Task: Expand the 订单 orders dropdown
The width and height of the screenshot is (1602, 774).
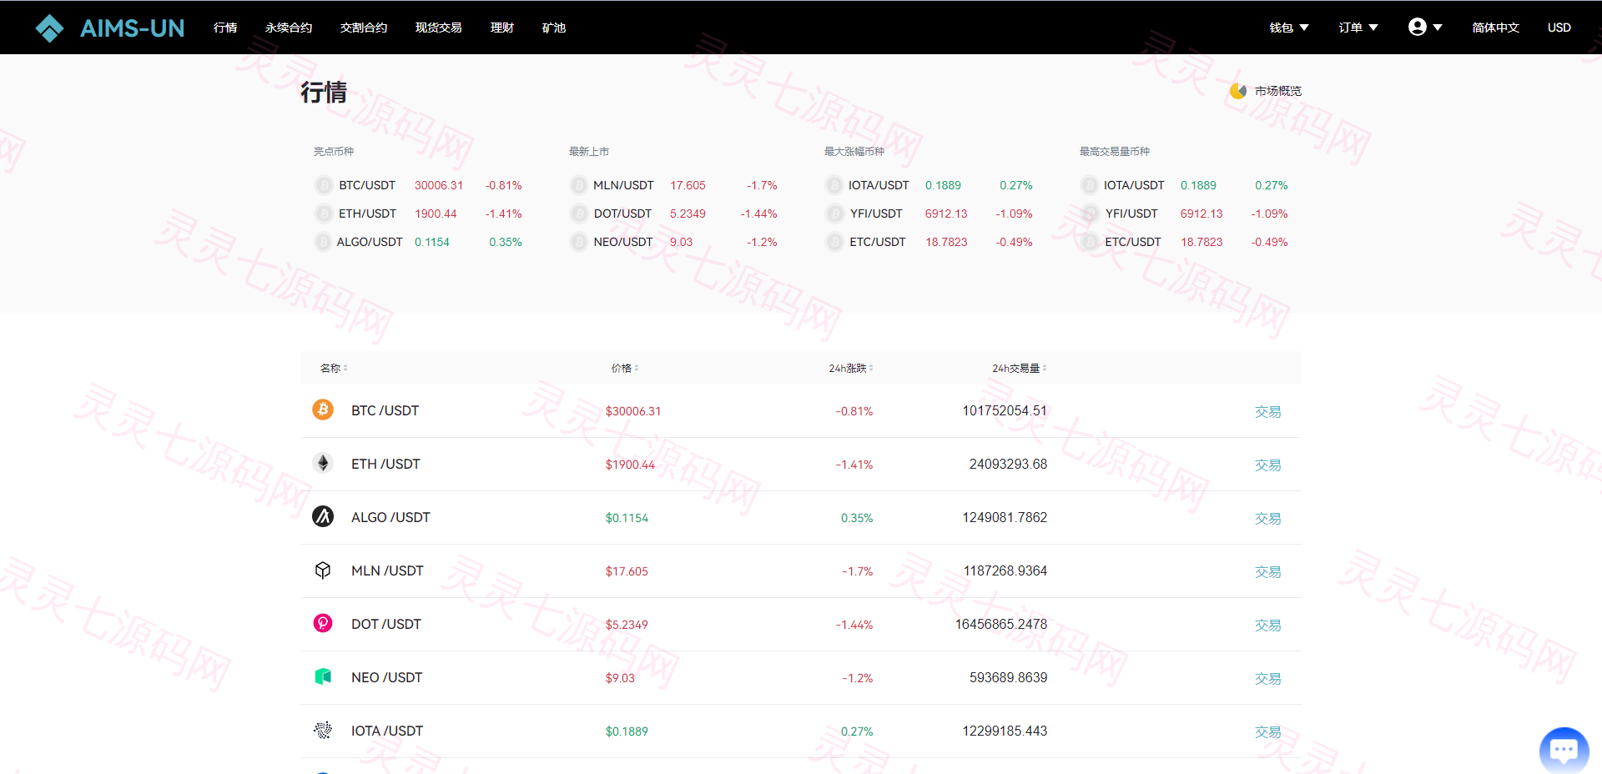Action: click(1358, 28)
